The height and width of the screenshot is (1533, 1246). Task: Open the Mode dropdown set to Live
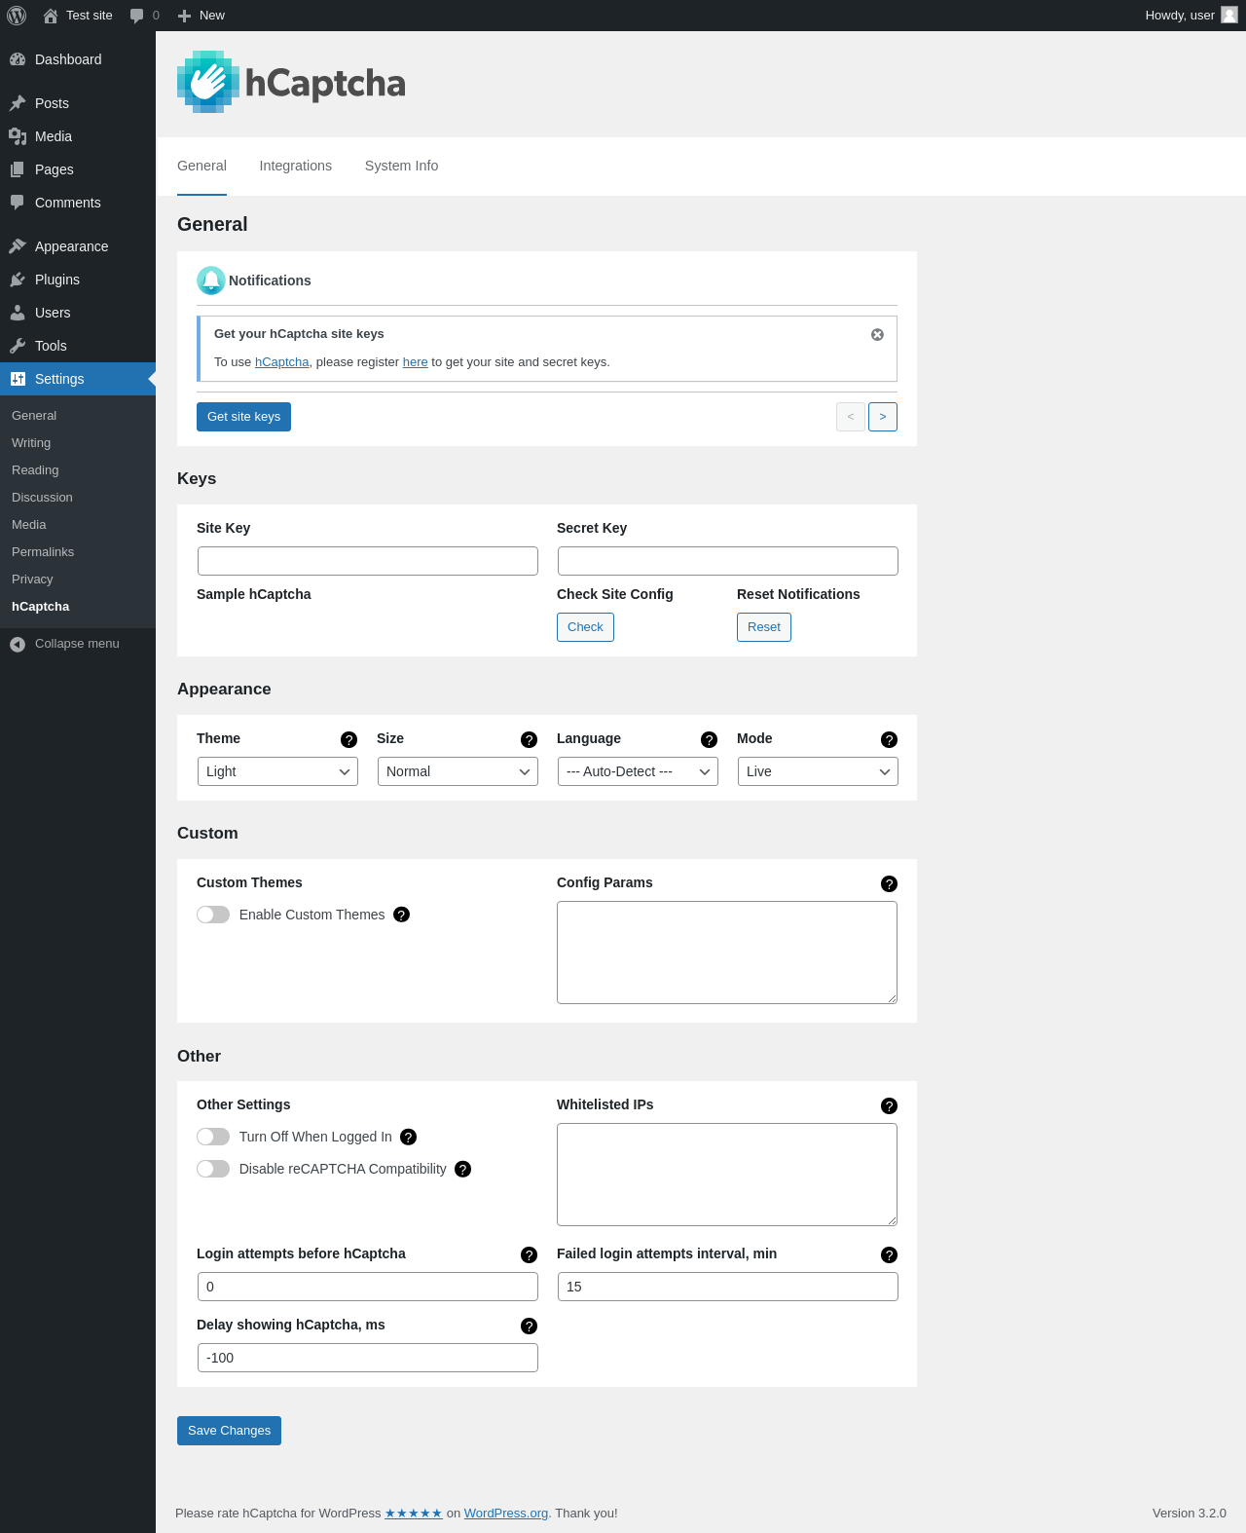818,771
